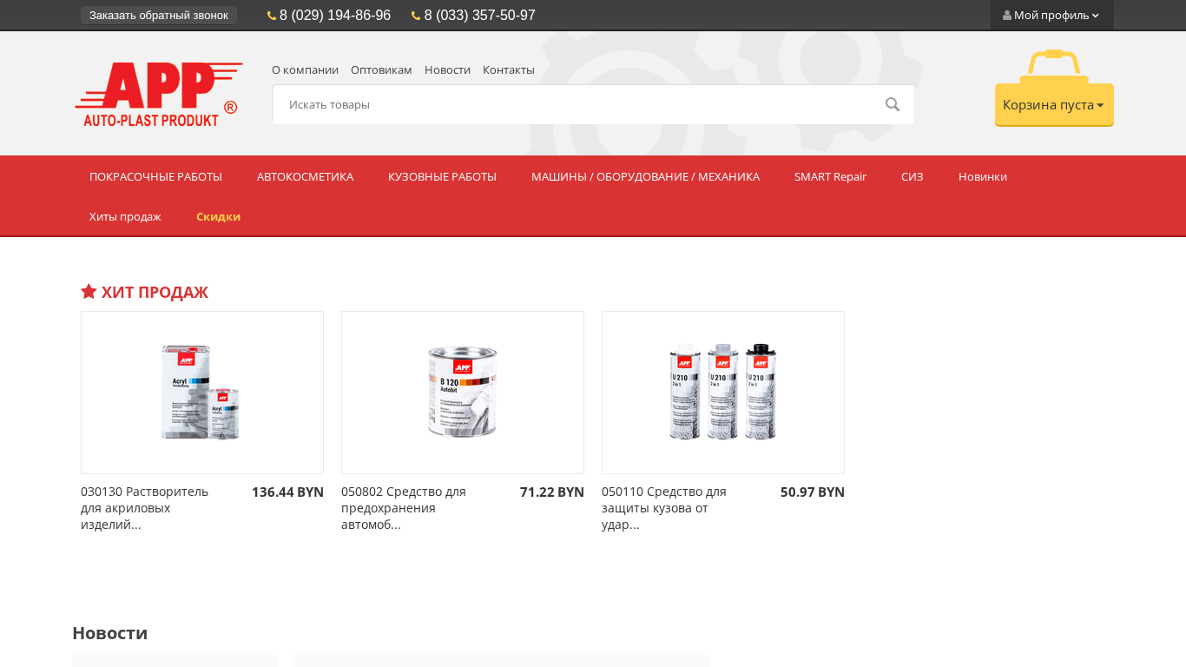Click the phone icon beside 8 (033) 357-50-97
The image size is (1186, 667).
pos(416,16)
